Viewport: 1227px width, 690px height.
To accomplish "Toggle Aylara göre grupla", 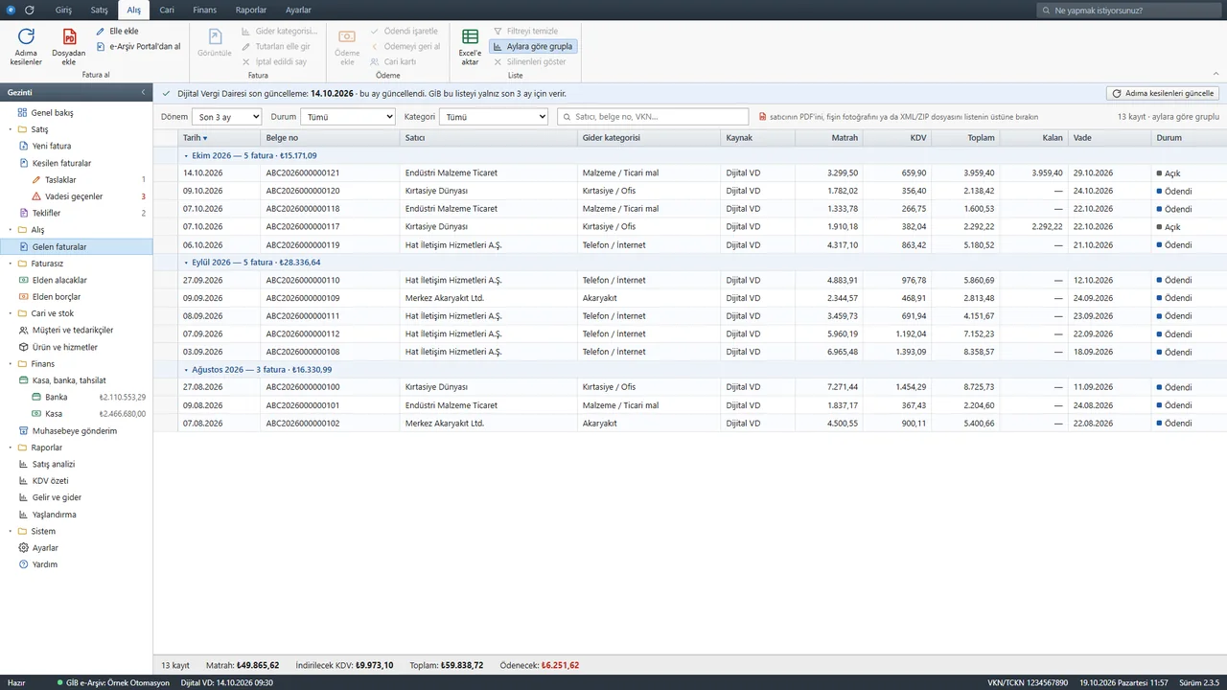I will coord(533,46).
